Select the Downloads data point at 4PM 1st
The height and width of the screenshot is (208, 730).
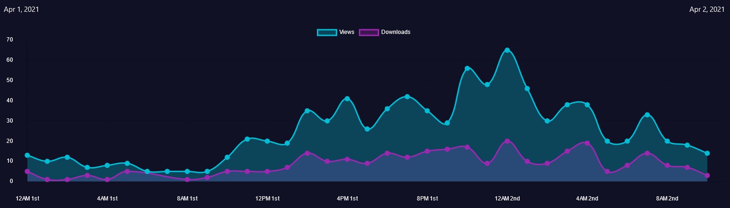(x=347, y=159)
